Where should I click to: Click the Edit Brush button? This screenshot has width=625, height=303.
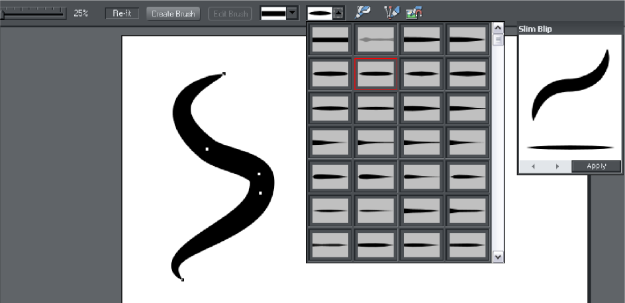230,13
